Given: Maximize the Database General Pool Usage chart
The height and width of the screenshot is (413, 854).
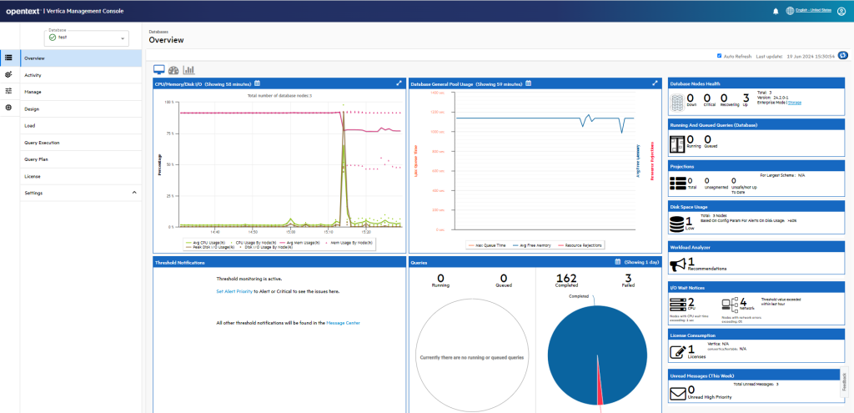Looking at the screenshot, I should pos(656,83).
